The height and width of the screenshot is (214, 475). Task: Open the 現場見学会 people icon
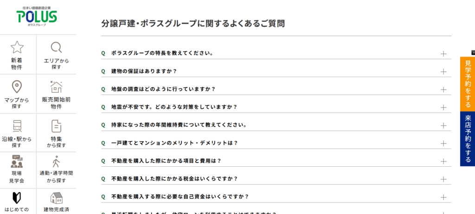[17, 162]
